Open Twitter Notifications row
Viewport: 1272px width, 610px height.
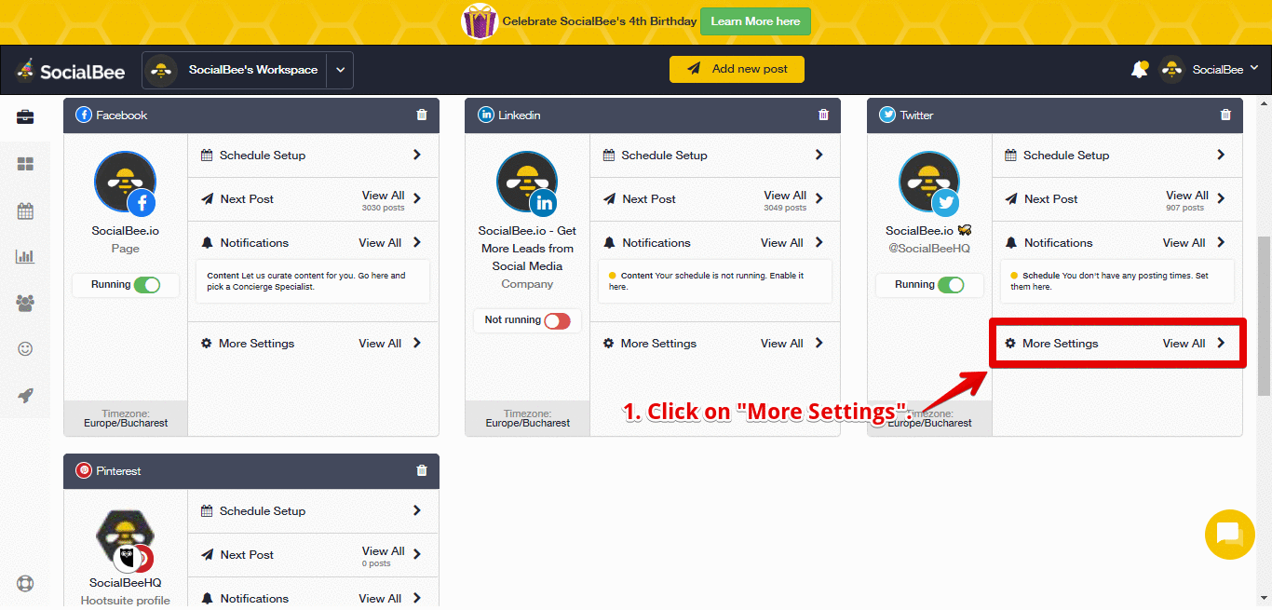1117,243
